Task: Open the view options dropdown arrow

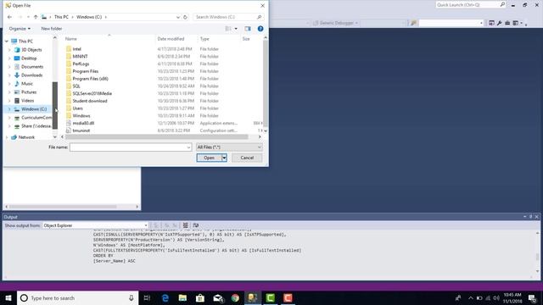Action: (x=236, y=29)
